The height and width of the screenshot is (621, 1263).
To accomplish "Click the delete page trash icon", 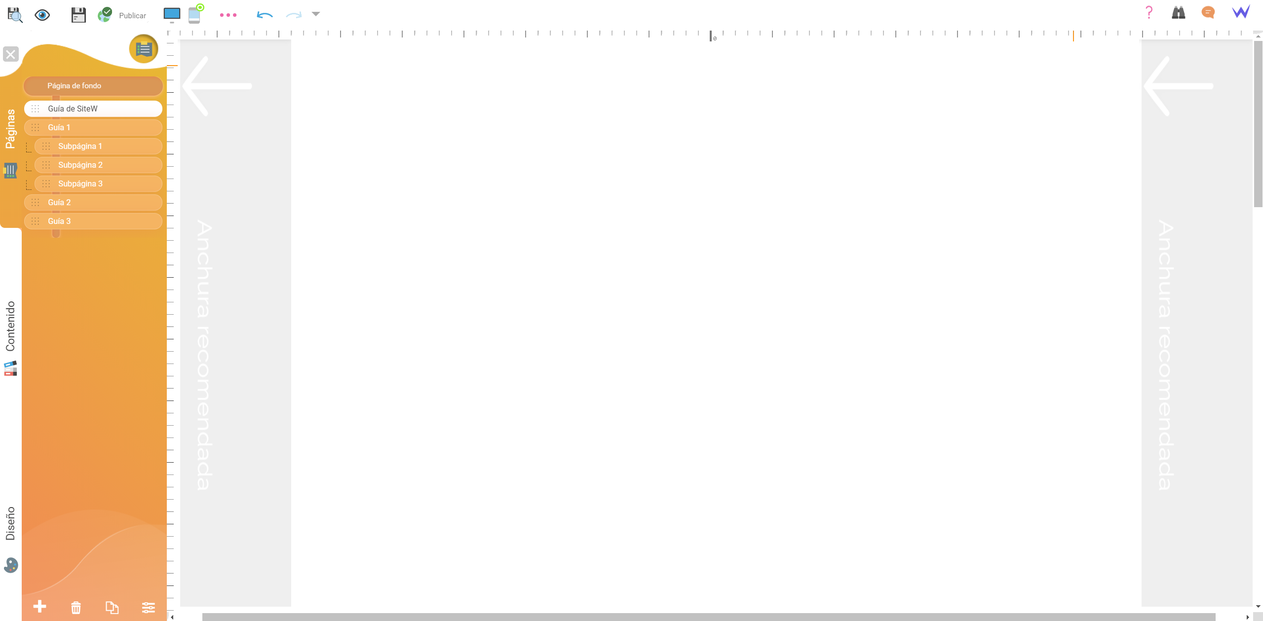I will [x=76, y=607].
